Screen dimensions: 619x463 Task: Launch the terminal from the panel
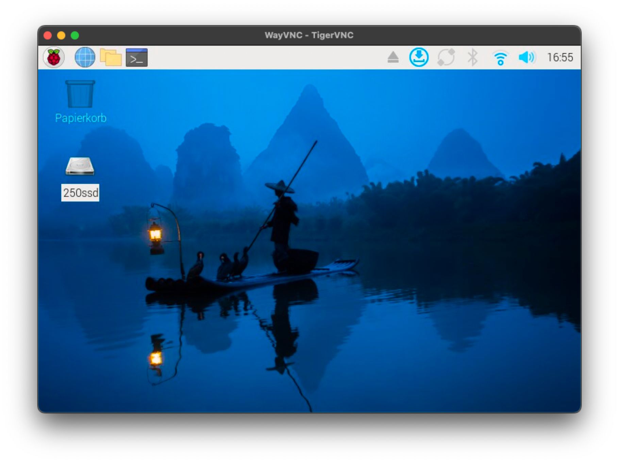coord(137,57)
